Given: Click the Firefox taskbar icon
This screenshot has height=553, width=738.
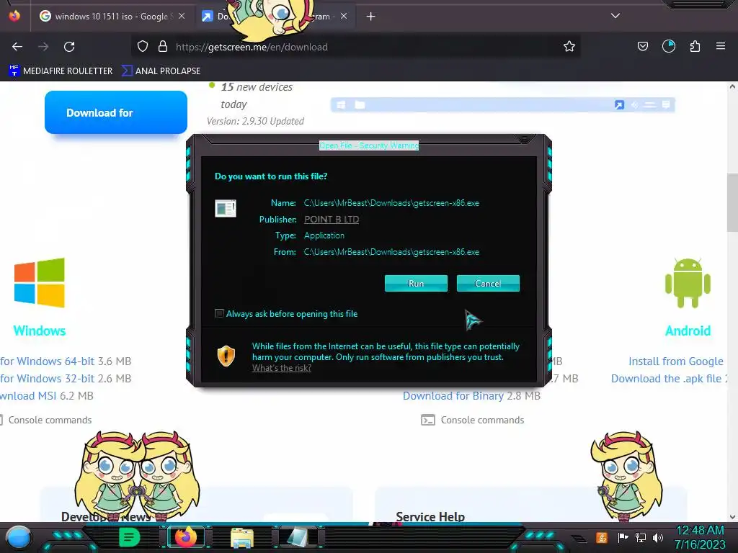Looking at the screenshot, I should click(185, 537).
